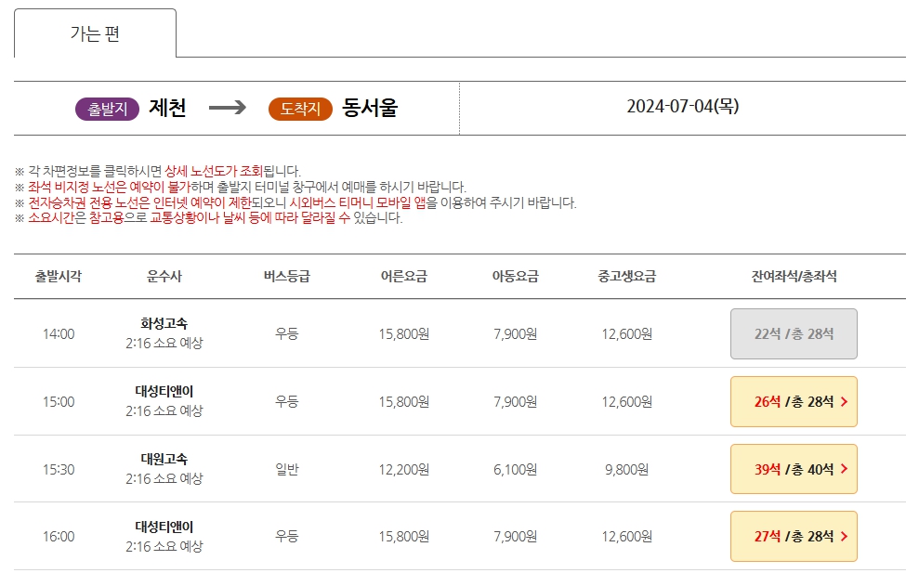Click the 좌석 비지정 노선은 예약이 불가 notice
Image resolution: width=919 pixels, height=573 pixels.
(x=110, y=187)
